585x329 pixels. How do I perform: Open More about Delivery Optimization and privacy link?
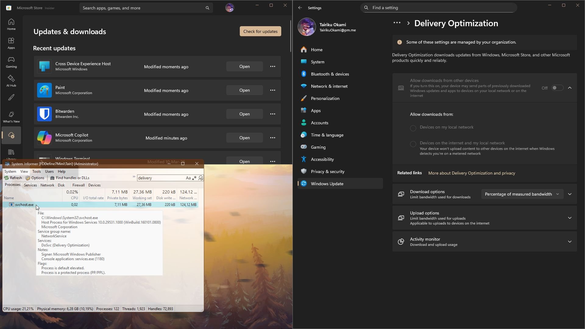click(x=472, y=173)
